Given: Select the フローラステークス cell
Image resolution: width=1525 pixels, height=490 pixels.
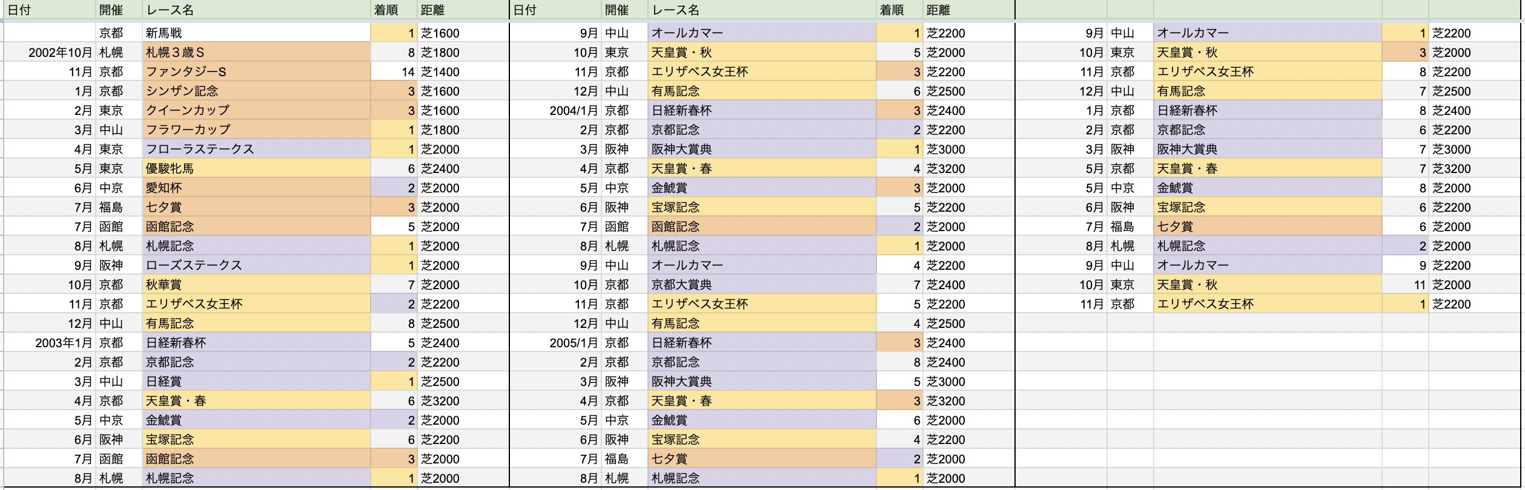Looking at the screenshot, I should tap(256, 149).
